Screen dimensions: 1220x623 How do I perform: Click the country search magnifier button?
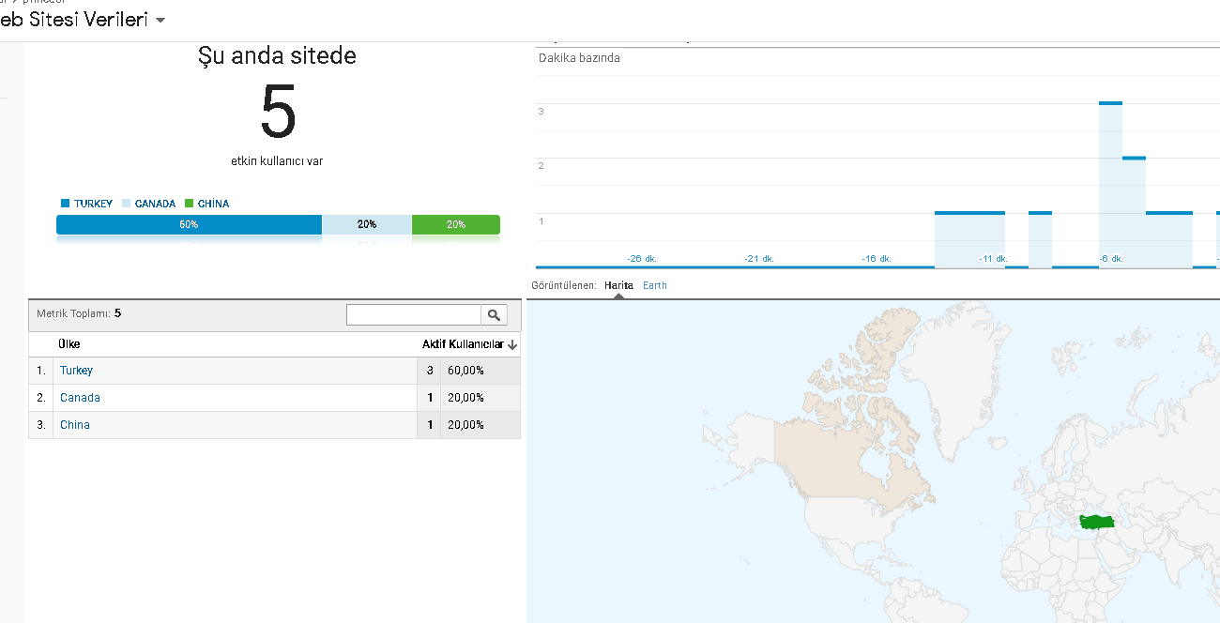point(495,315)
